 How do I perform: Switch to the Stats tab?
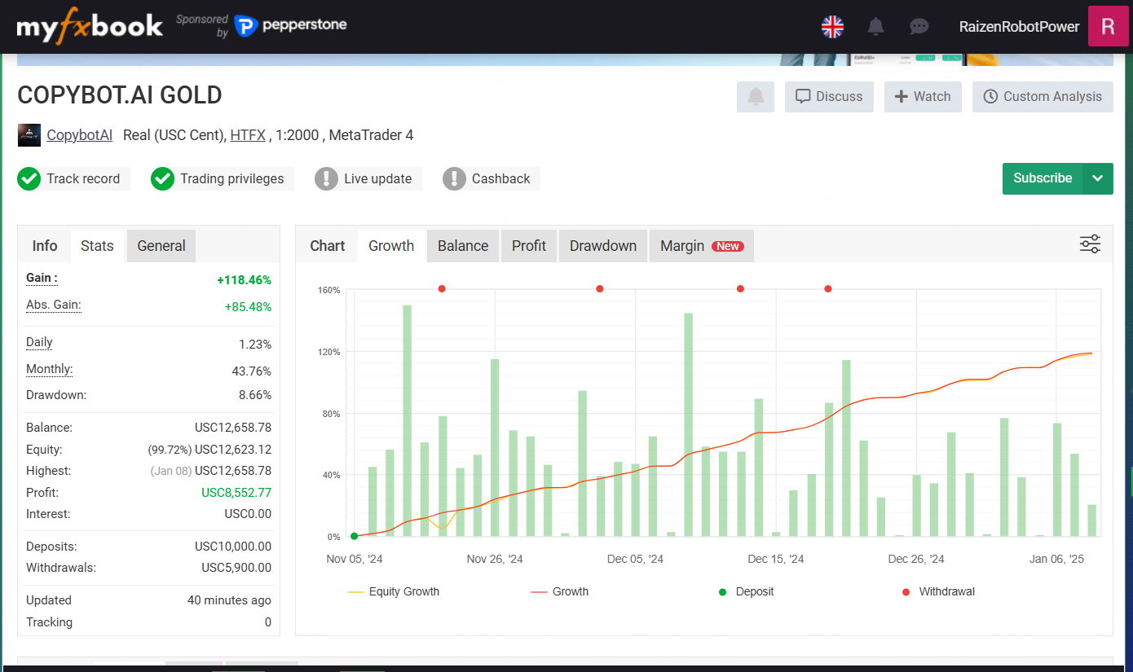(x=97, y=246)
